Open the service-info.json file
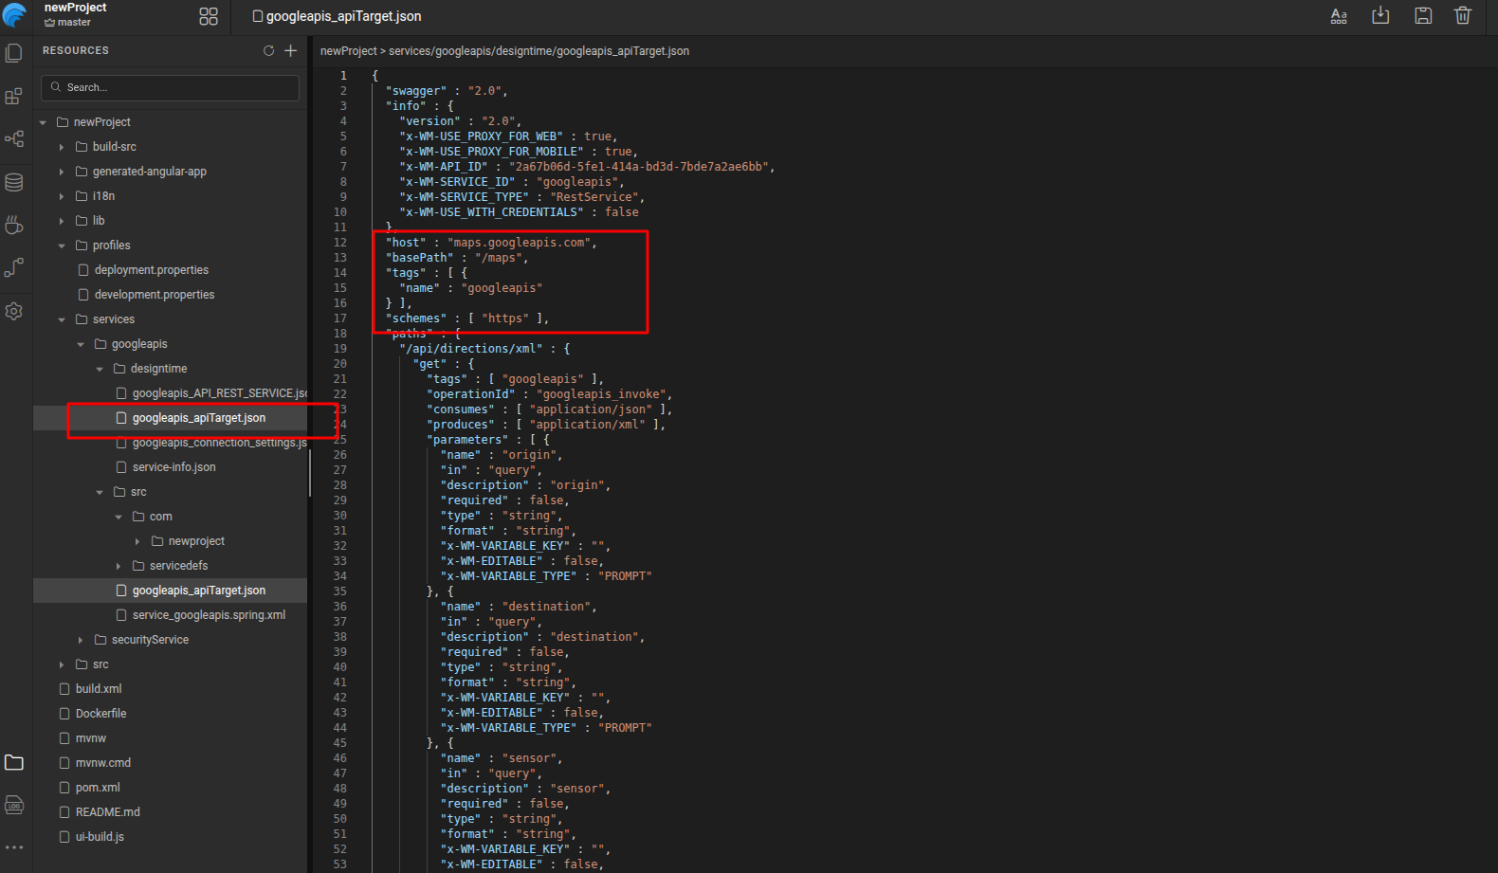Image resolution: width=1498 pixels, height=873 pixels. (174, 467)
